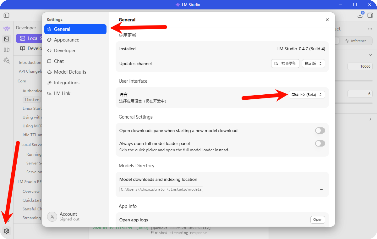Click the settings gear icon at bottom-left

[7, 231]
